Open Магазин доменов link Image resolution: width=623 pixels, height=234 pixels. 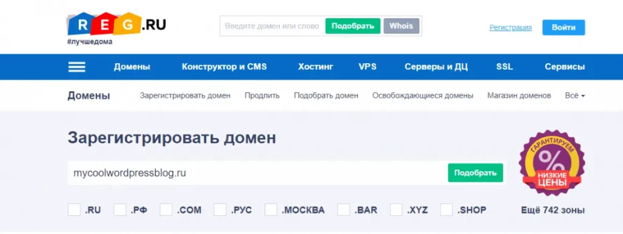pyautogui.click(x=519, y=95)
